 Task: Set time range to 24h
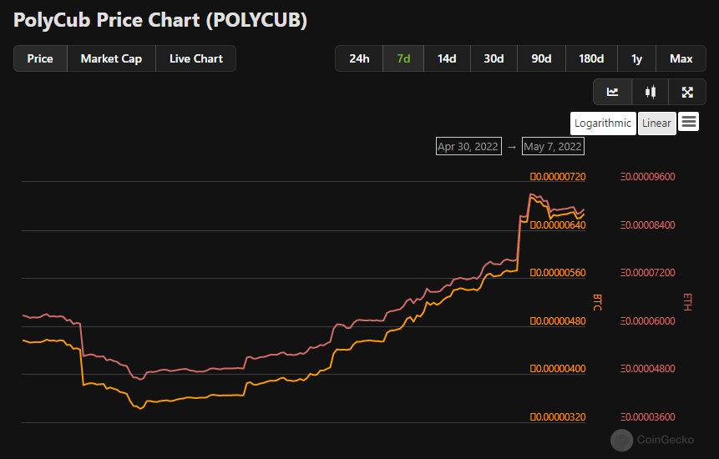point(359,58)
